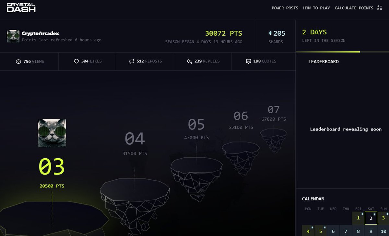Select calendar day 3

click(383, 218)
